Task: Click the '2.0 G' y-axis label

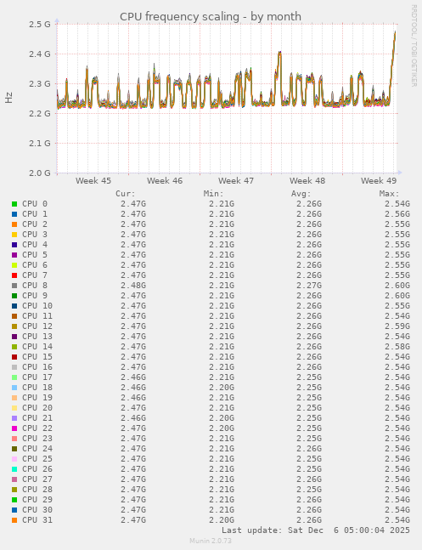Action: click(x=40, y=173)
